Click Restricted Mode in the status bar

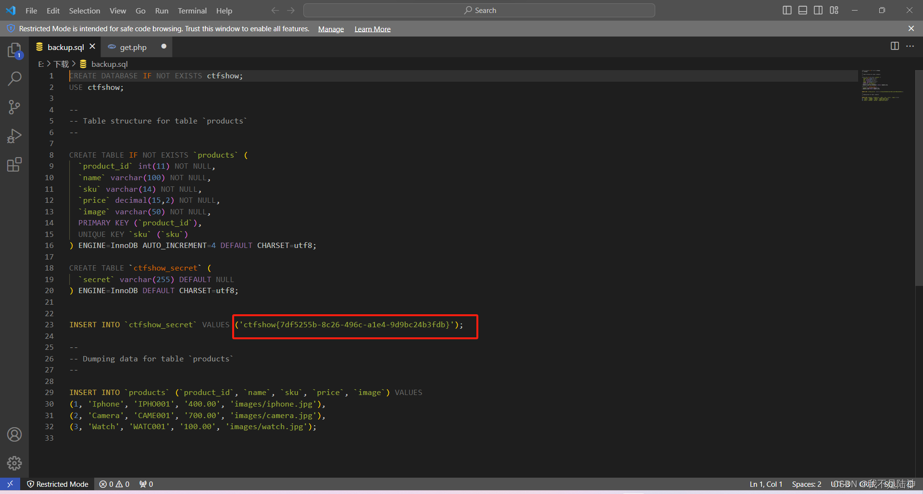(x=58, y=484)
